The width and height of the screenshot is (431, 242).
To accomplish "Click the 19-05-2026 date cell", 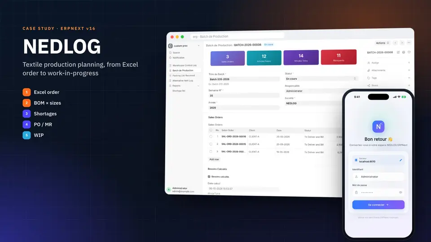I will point(283,152).
